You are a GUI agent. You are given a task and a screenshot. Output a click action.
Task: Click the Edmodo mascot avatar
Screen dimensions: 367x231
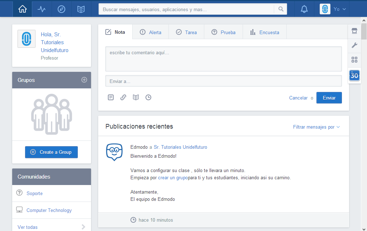114,152
